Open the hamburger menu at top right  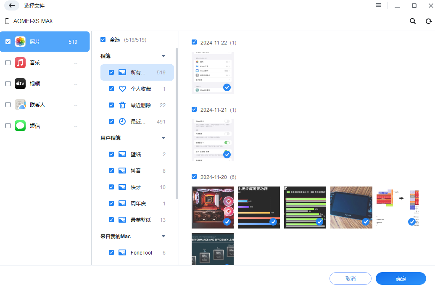378,5
